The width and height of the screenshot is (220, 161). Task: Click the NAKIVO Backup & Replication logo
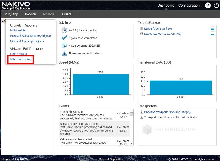[x=16, y=6]
